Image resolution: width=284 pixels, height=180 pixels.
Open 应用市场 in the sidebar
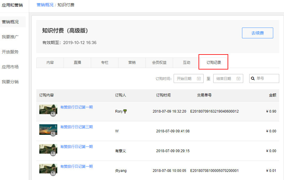[10, 67]
